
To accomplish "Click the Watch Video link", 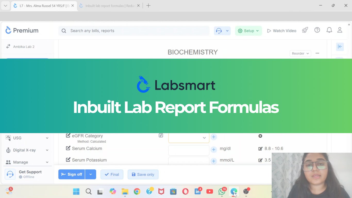I will (x=281, y=30).
